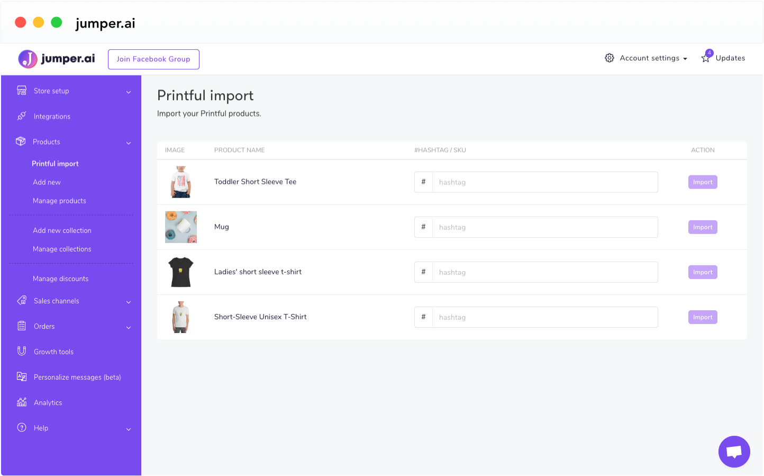Click the Integrations plug icon
764x476 pixels.
[22, 116]
